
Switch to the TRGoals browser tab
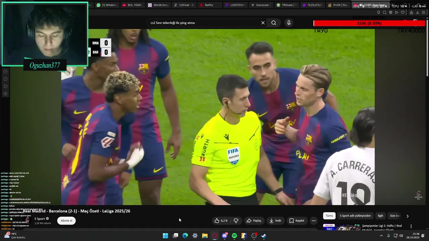tap(287, 5)
